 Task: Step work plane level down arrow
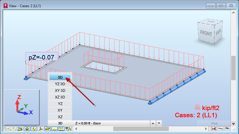click(x=159, y=123)
